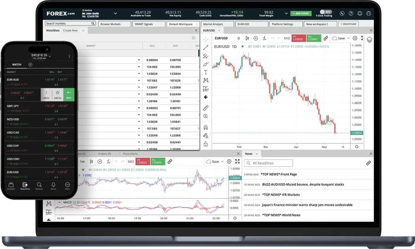Image resolution: width=415 pixels, height=249 pixels.
Task: Open the 1m timeframe selector in lower chart
Action: point(83,161)
